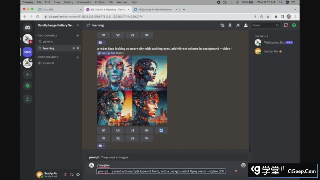Click the re-roll refresh button under image grid
This screenshot has height=180, width=320.
(x=161, y=130)
